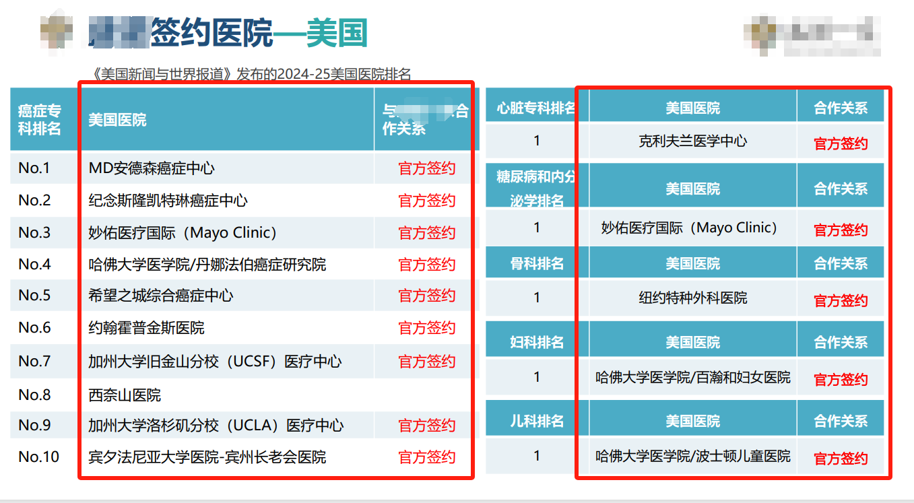Click 纪念斯隆凯特琳癌症中心 in the No.2 row
The width and height of the screenshot is (914, 503).
(x=168, y=201)
